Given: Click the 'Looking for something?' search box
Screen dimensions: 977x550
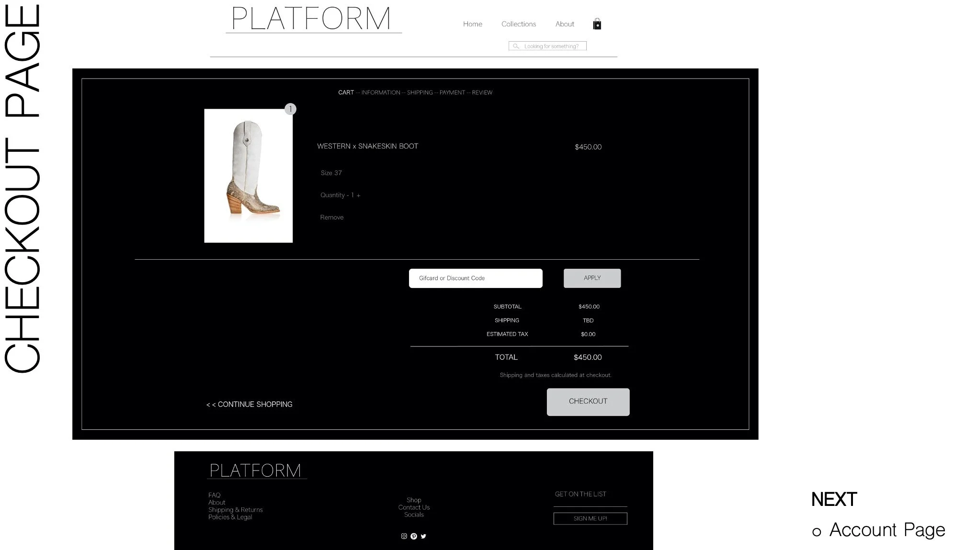Looking at the screenshot, I should 551,46.
